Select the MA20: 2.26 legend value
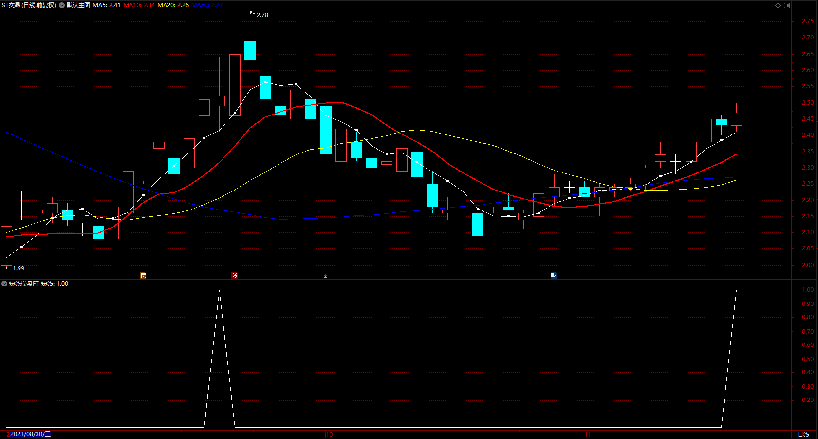This screenshot has width=818, height=439. pos(173,5)
